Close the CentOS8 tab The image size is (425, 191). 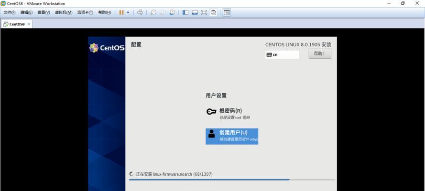pyautogui.click(x=29, y=24)
